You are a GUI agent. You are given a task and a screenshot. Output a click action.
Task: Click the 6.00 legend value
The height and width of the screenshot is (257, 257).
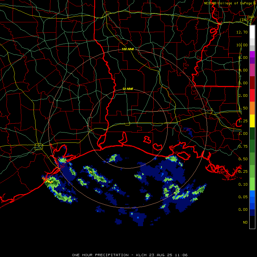pyautogui.click(x=243, y=57)
